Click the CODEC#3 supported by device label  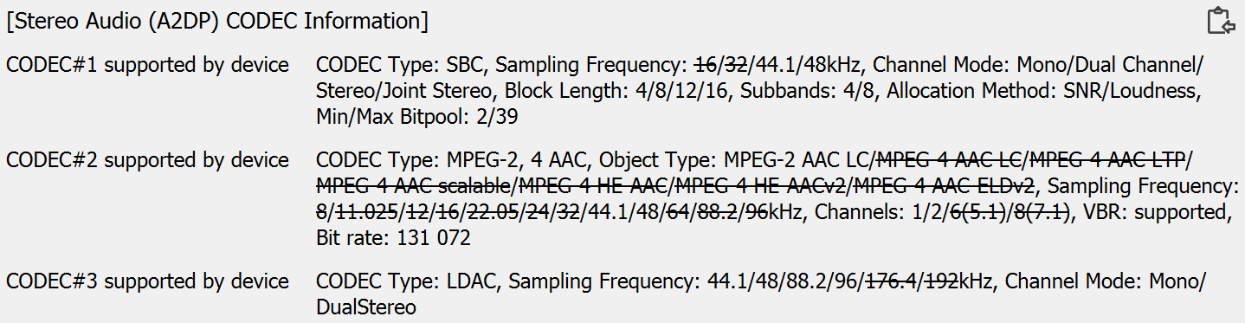147,282
